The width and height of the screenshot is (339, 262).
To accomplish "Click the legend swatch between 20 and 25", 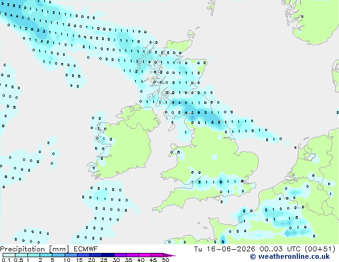I will tap(96, 255).
